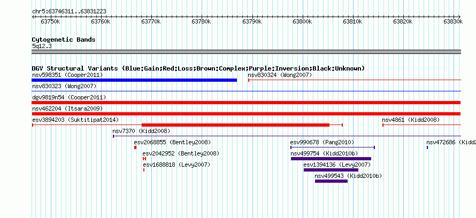Image resolution: width=476 pixels, height=218 pixels.
Task: Click the 63790k ruler tick label
Action: pyautogui.click(x=252, y=21)
